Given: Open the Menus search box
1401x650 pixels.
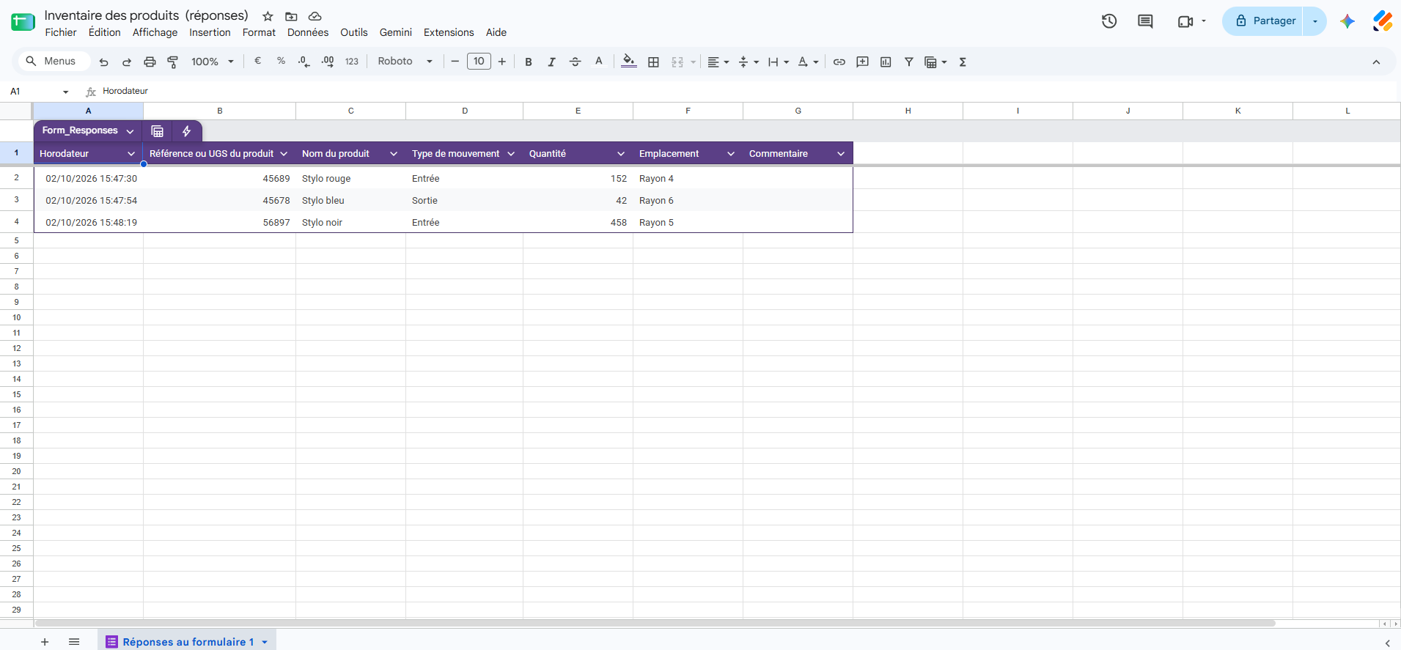Looking at the screenshot, I should pyautogui.click(x=53, y=61).
